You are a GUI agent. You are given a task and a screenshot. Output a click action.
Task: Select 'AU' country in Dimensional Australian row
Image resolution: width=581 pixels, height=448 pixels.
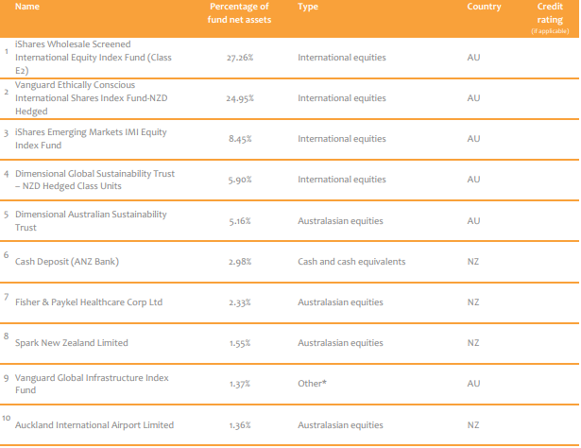pos(473,221)
